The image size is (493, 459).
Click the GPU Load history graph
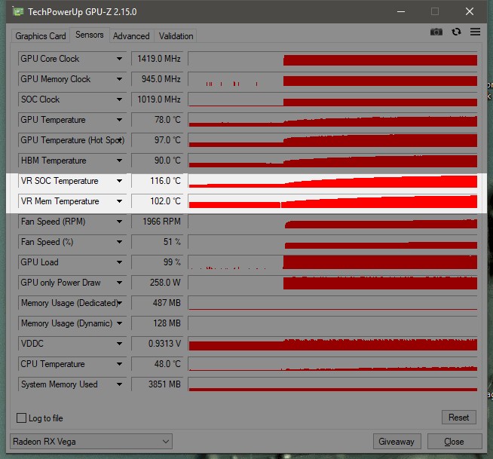point(332,262)
